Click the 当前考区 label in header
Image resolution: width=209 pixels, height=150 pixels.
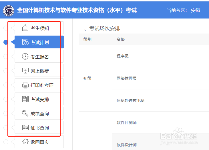pyautogui.click(x=177, y=10)
